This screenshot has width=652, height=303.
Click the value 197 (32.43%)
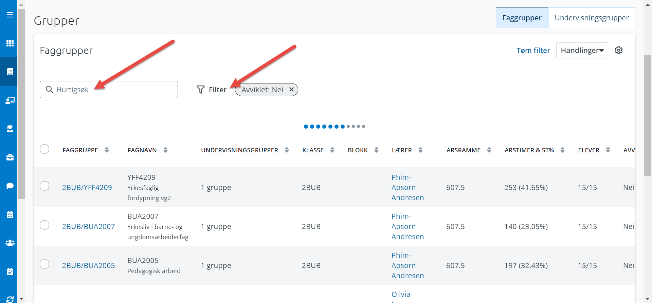(x=526, y=265)
